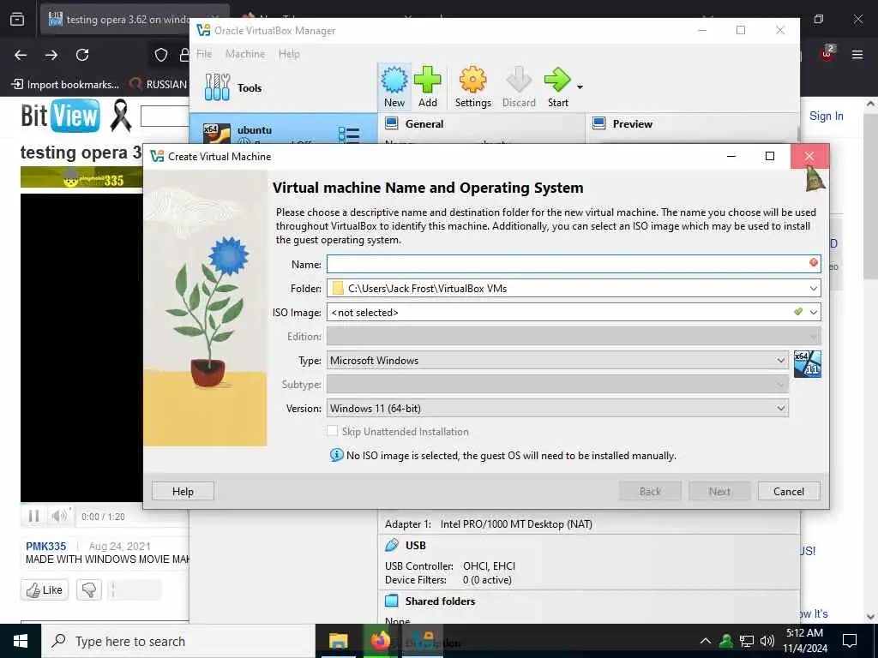Click the taskbar search box
Screen dimensions: 878x658
pyautogui.click(x=178, y=641)
